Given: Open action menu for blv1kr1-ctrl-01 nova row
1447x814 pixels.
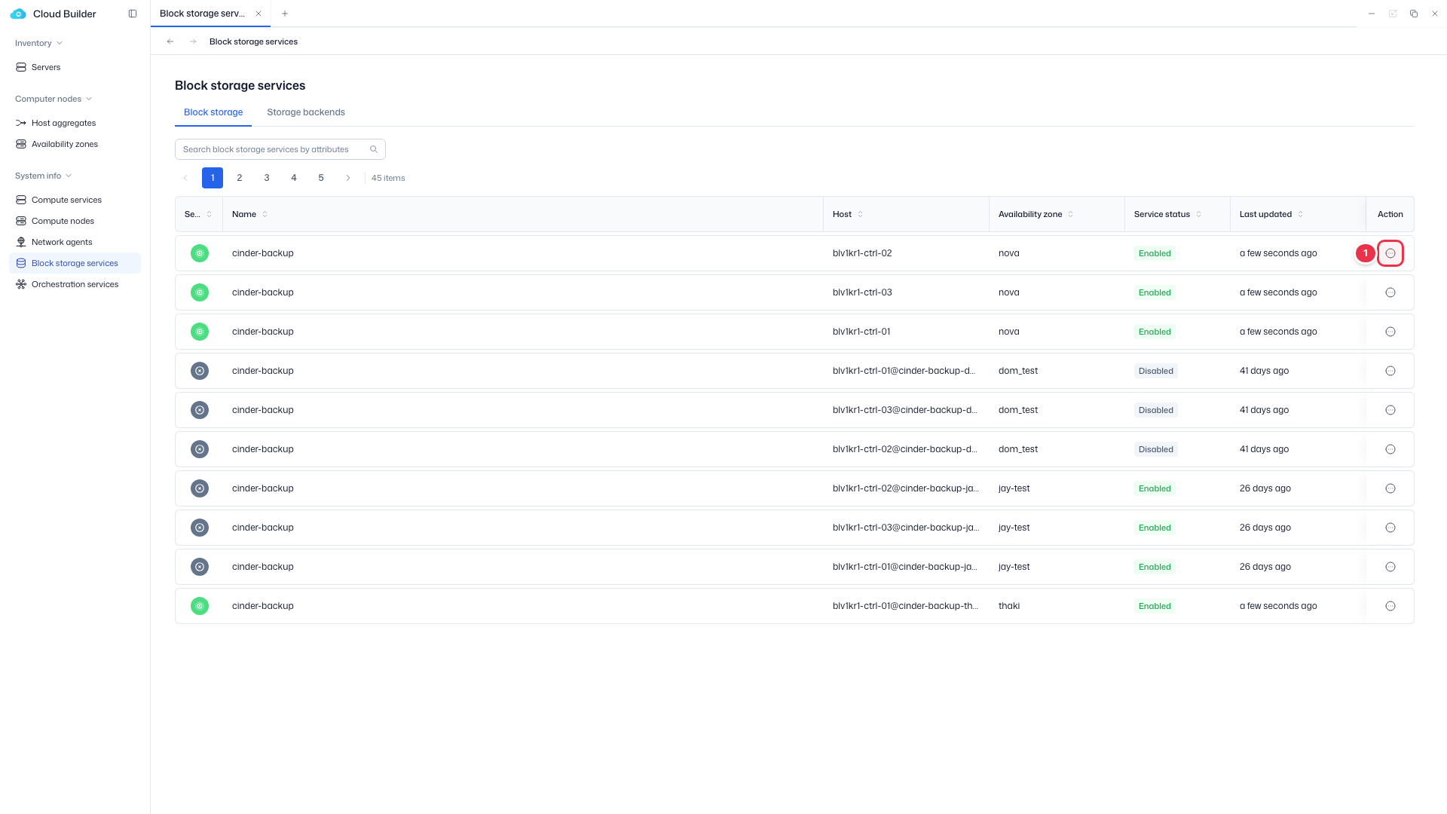Looking at the screenshot, I should pyautogui.click(x=1390, y=332).
